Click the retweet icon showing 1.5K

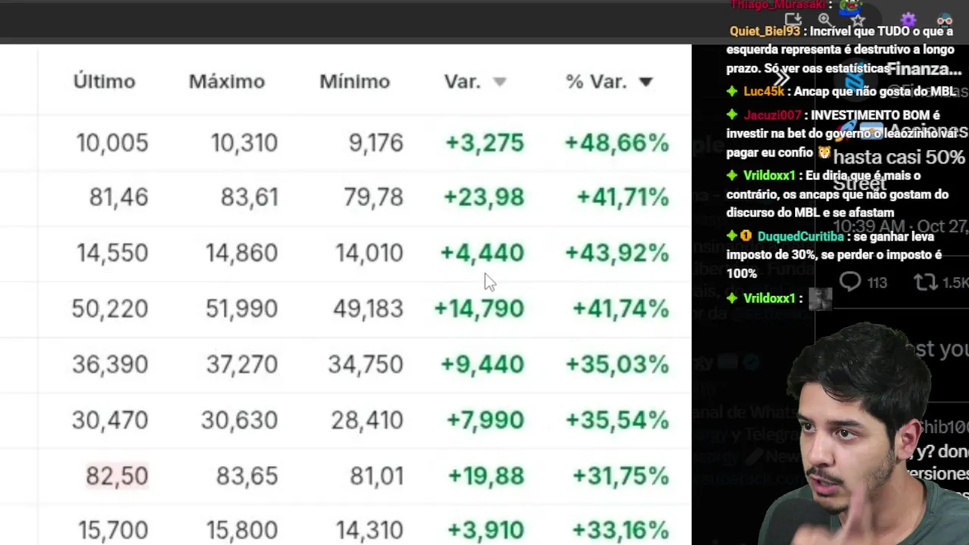pyautogui.click(x=925, y=282)
